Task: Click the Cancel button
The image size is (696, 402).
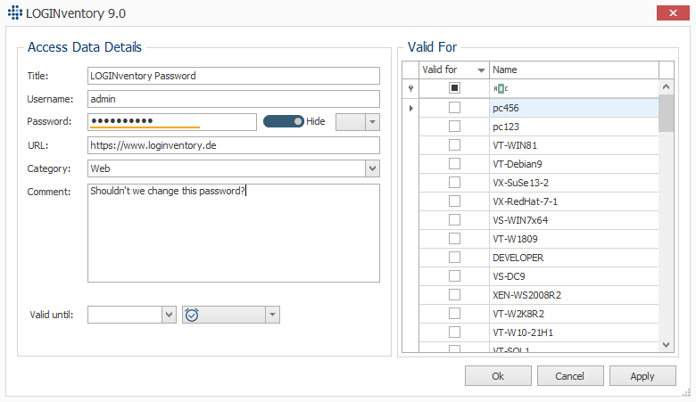Action: [570, 376]
